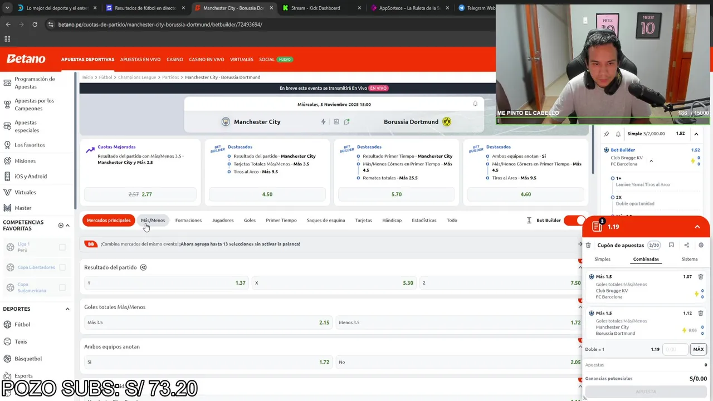Image resolution: width=713 pixels, height=401 pixels.
Task: Select draw X odds 5.30
Action: tap(334, 283)
